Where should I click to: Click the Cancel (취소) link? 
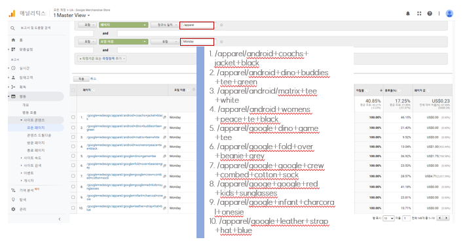coord(93,79)
